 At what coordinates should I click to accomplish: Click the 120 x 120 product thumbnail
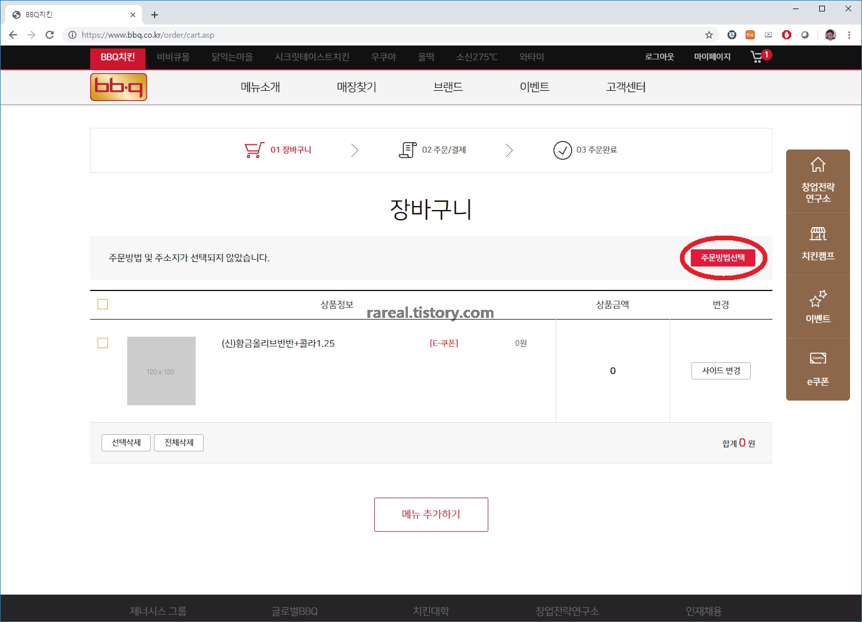pyautogui.click(x=161, y=371)
